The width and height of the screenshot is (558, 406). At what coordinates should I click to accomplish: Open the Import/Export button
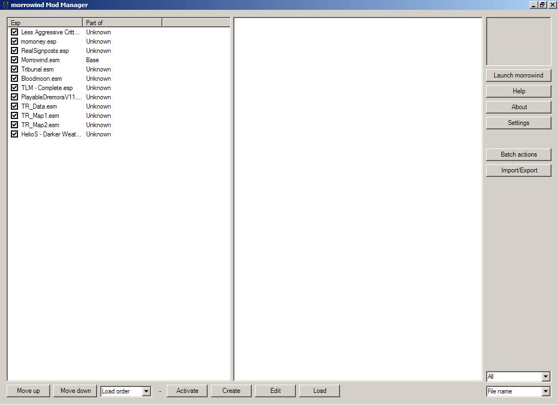[x=518, y=170]
